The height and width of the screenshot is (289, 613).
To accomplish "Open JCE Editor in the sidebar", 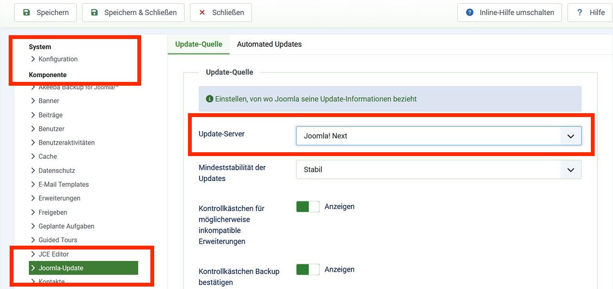I will [x=53, y=254].
